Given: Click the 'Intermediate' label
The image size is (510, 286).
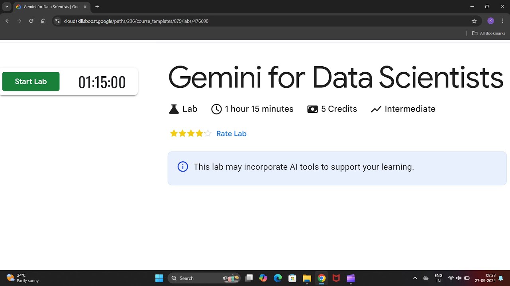Looking at the screenshot, I should click(410, 109).
